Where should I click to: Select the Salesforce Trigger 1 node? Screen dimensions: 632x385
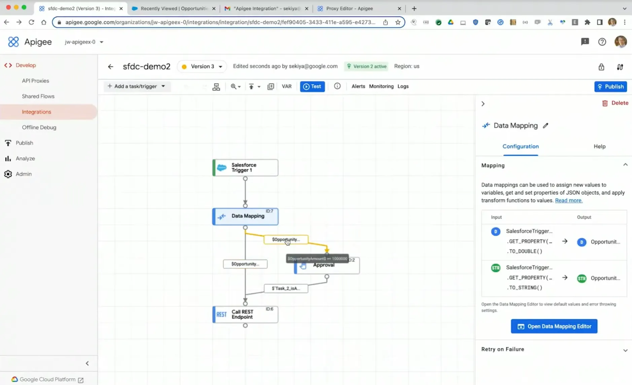click(245, 168)
